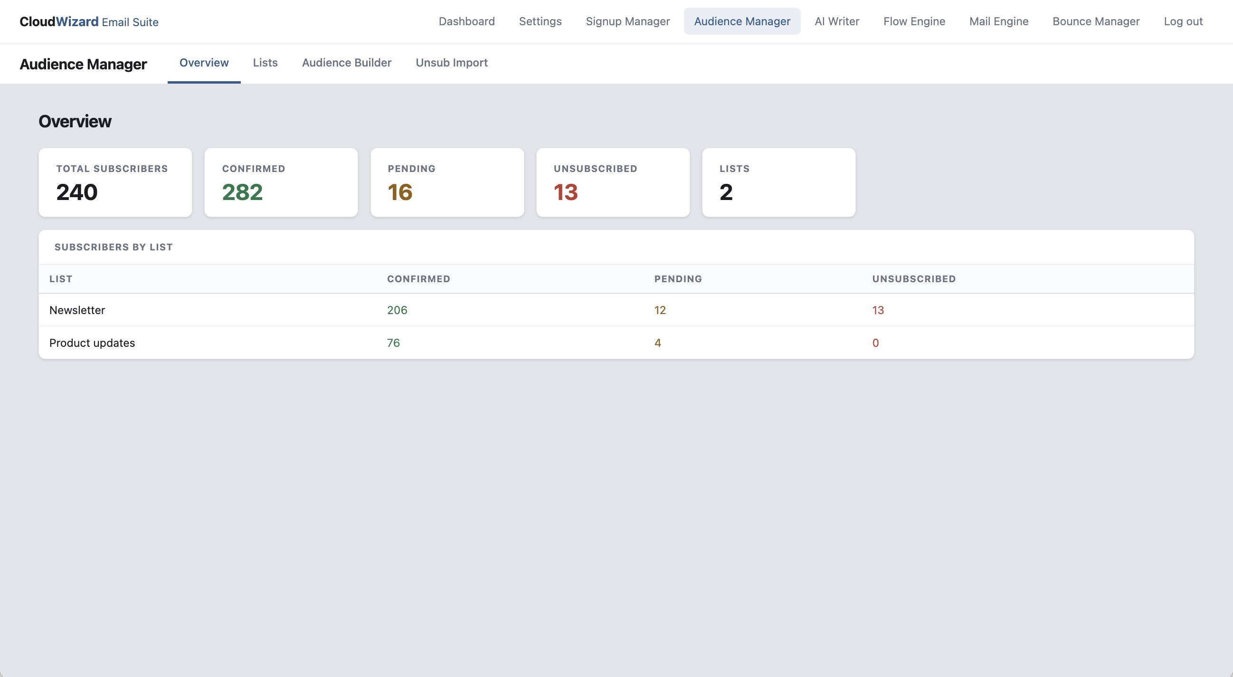Image resolution: width=1233 pixels, height=677 pixels.
Task: Click the Pending card showing 16
Action: [x=447, y=182]
